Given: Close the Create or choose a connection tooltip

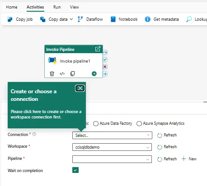Looking at the screenshot, I should 80,88.
